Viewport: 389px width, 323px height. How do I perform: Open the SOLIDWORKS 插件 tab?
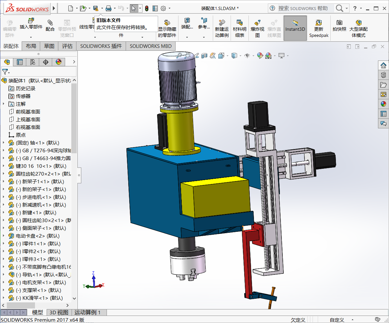101,46
